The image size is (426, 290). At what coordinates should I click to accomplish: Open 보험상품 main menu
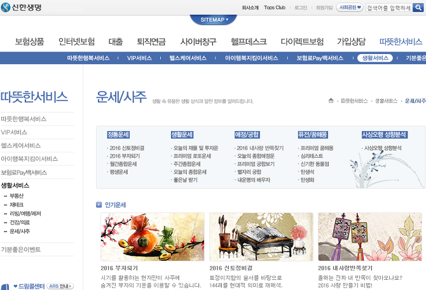click(29, 41)
